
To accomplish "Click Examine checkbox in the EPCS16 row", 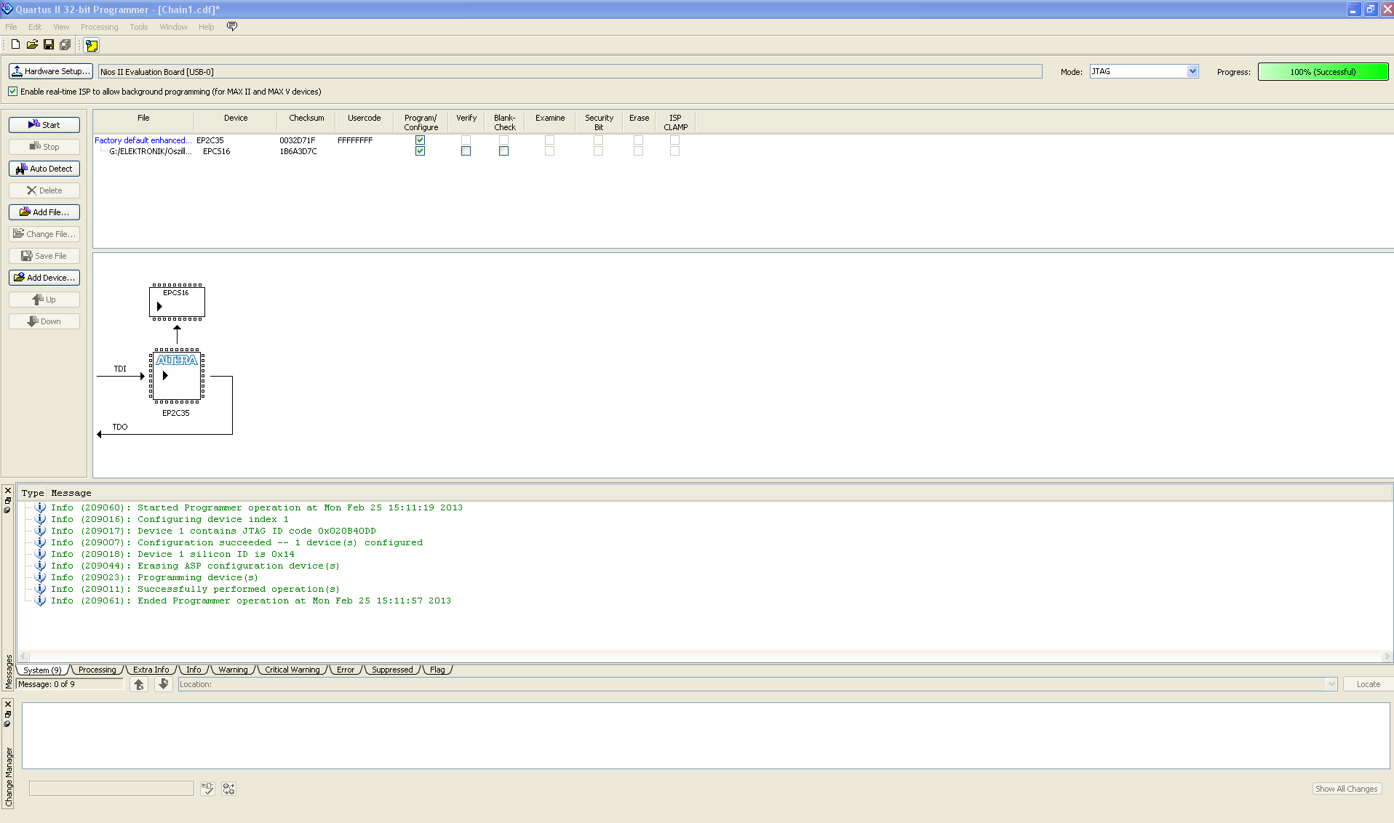I will (549, 151).
